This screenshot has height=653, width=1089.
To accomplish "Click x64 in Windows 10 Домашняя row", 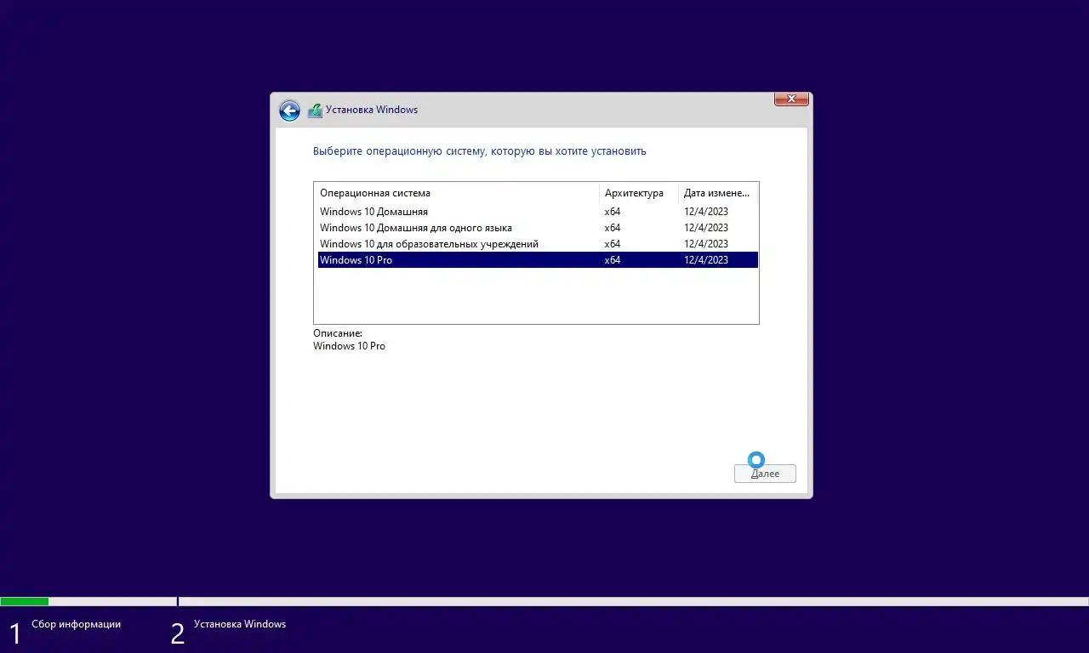I will pos(613,212).
